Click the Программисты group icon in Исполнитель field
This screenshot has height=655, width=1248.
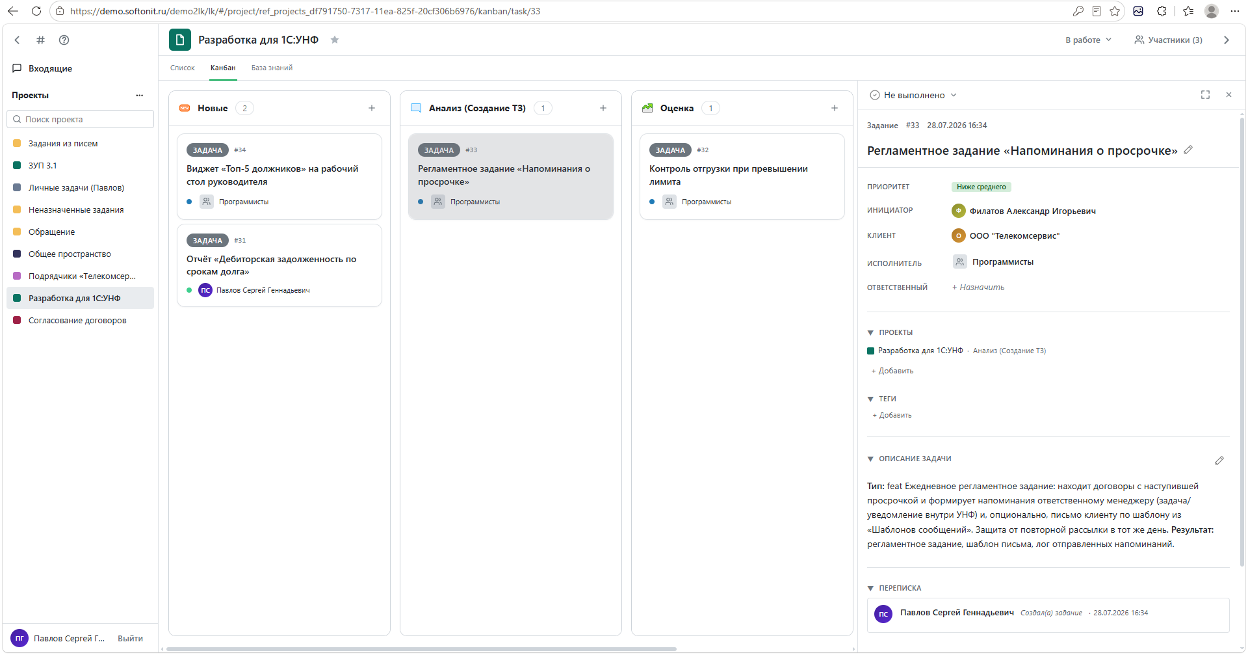coord(959,261)
